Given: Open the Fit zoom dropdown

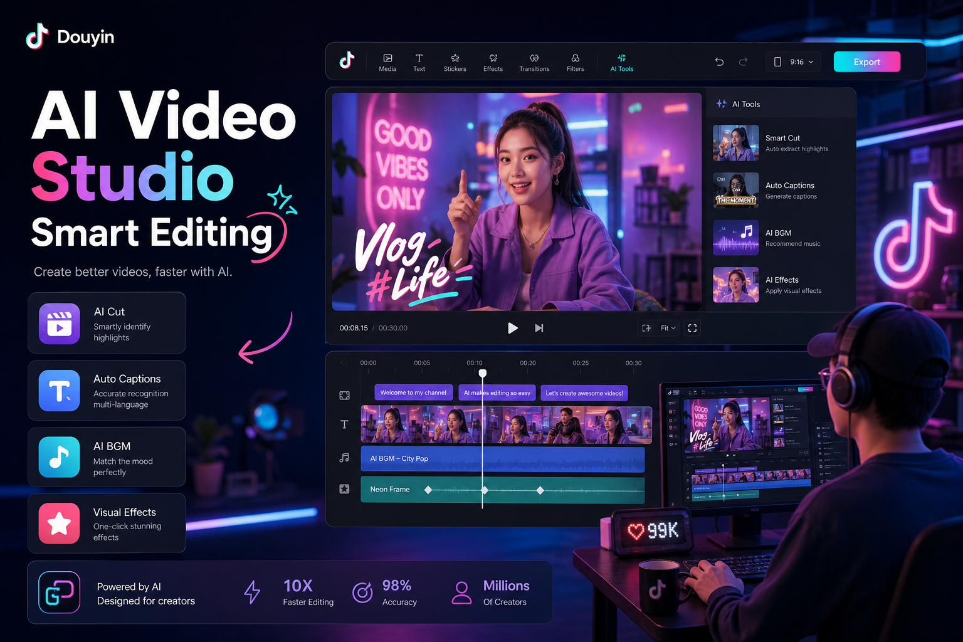Looking at the screenshot, I should pyautogui.click(x=668, y=328).
